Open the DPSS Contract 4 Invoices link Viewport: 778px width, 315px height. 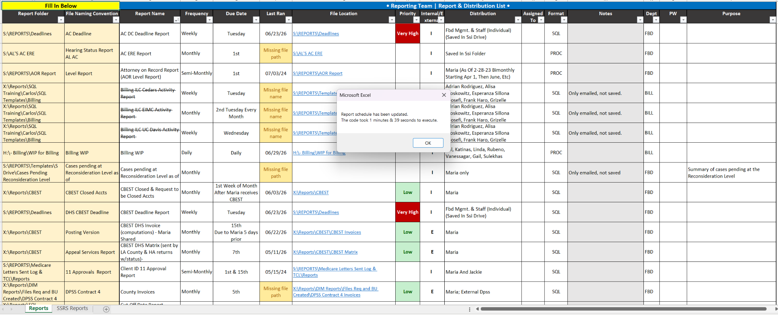[x=335, y=292]
